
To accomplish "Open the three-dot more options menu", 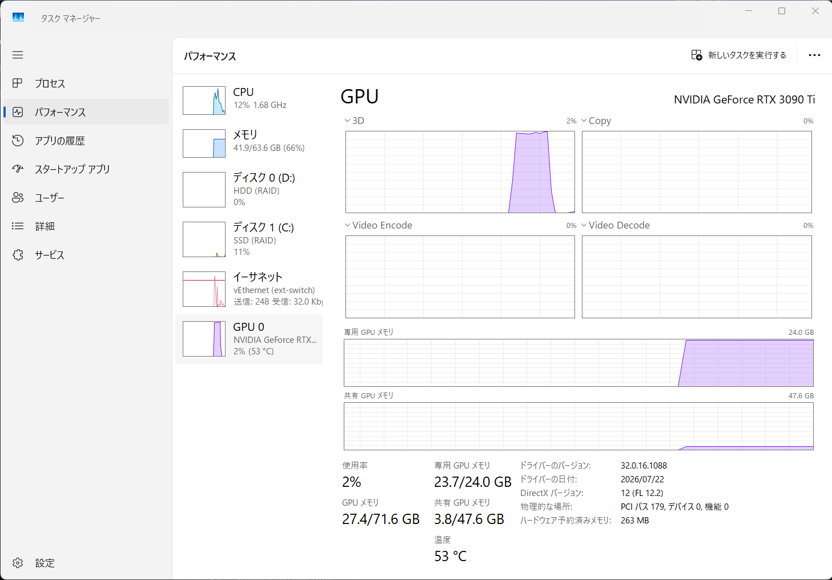I will click(814, 55).
